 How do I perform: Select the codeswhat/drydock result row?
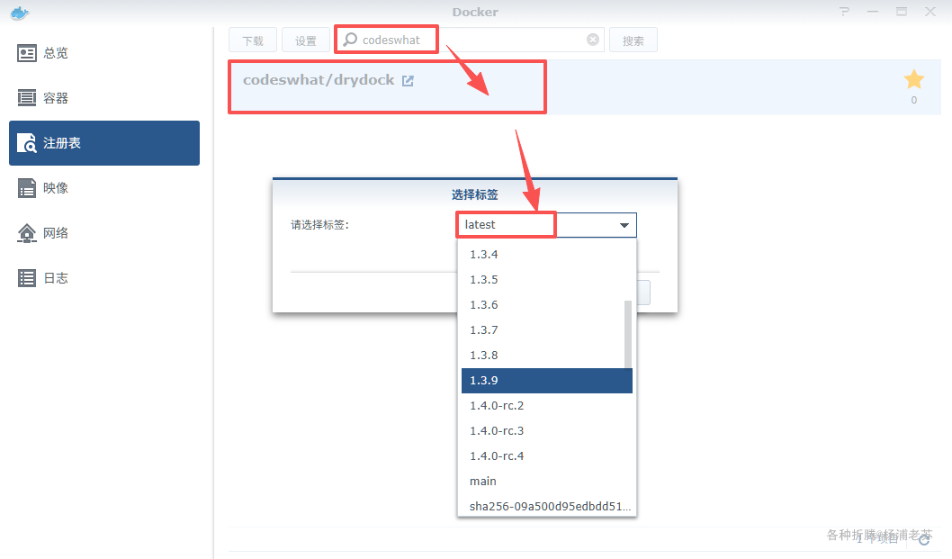coord(584,87)
